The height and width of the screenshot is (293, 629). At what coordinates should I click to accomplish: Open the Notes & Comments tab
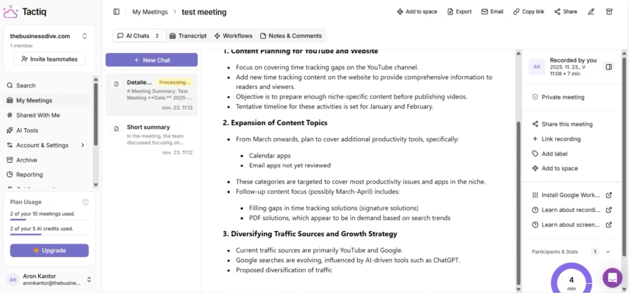pyautogui.click(x=291, y=36)
